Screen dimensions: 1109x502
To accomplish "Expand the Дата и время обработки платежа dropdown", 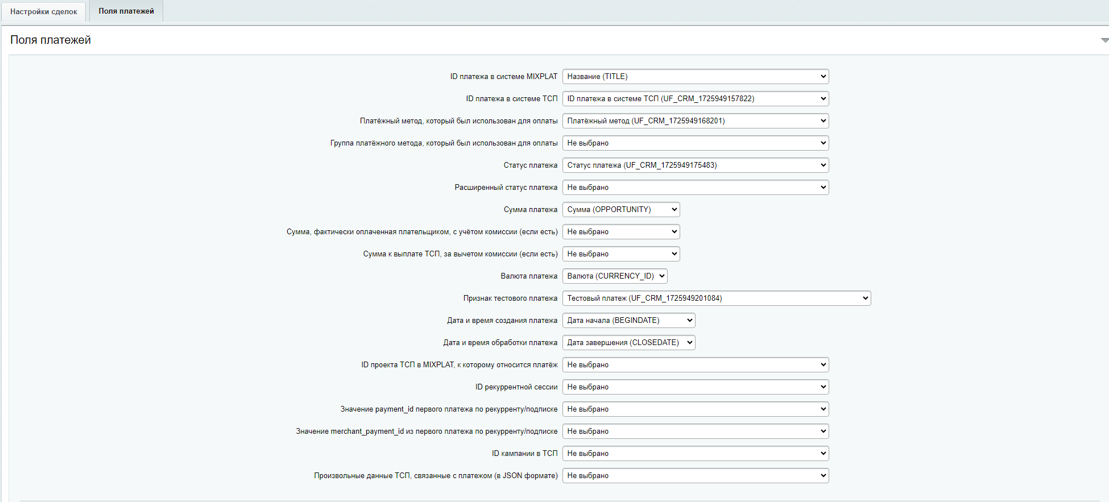I will tap(628, 343).
